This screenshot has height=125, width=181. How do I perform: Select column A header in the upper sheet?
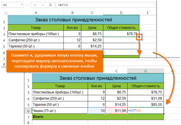pyautogui.click(x=36, y=12)
